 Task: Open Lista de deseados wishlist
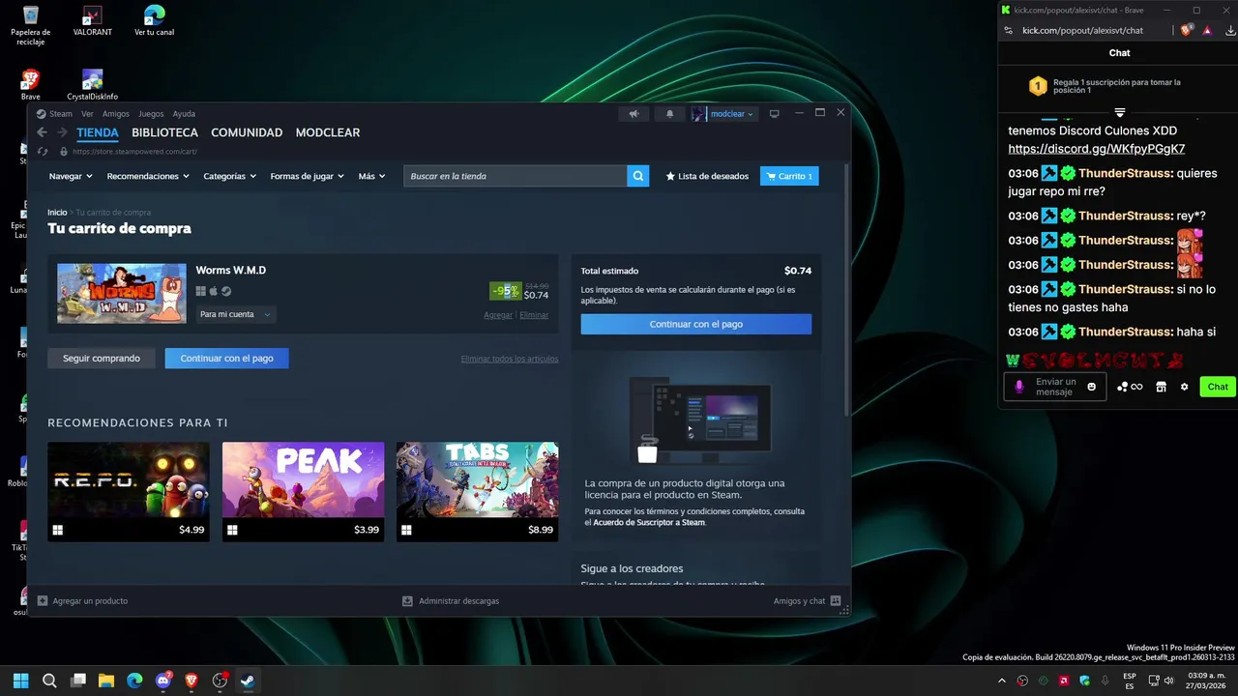coord(707,176)
